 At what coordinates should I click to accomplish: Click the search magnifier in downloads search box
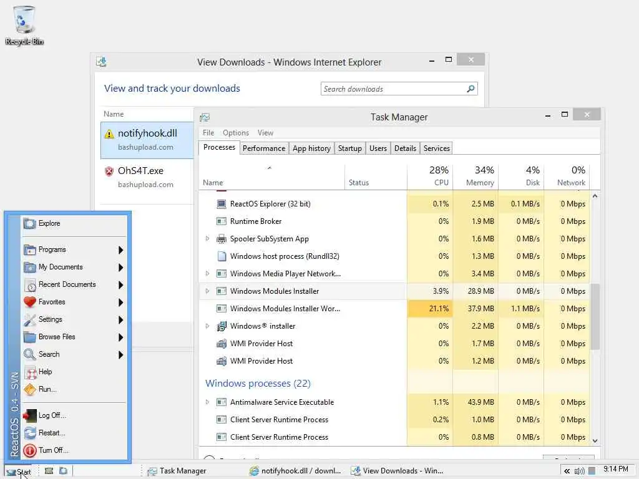471,89
